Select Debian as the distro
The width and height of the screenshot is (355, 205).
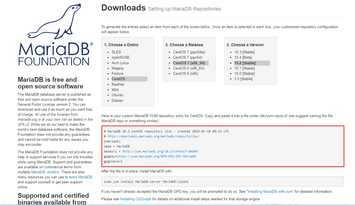pyautogui.click(x=117, y=100)
